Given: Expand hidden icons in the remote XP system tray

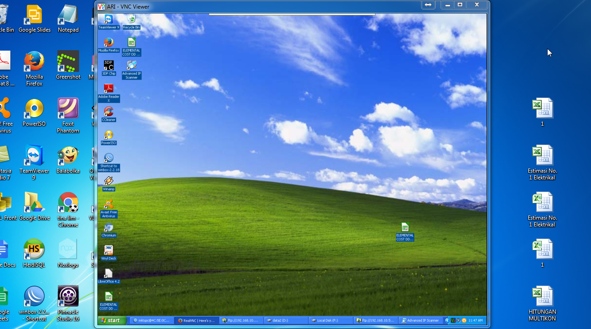Looking at the screenshot, I should click(x=447, y=320).
